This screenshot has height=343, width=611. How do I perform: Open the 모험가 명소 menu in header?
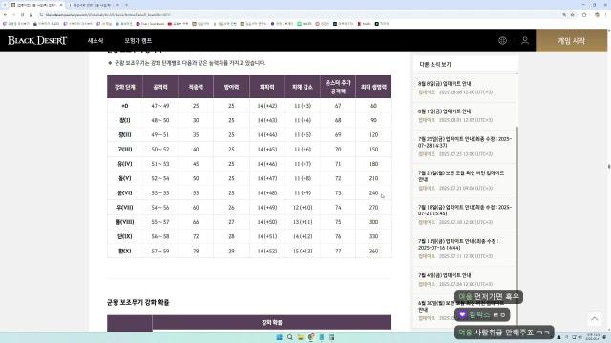(x=137, y=40)
